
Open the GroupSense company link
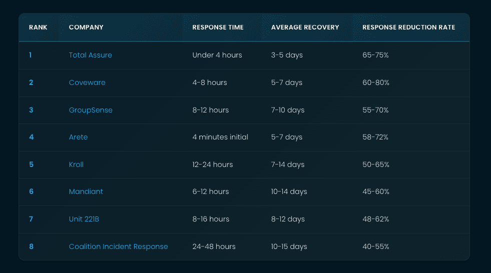[x=91, y=110]
